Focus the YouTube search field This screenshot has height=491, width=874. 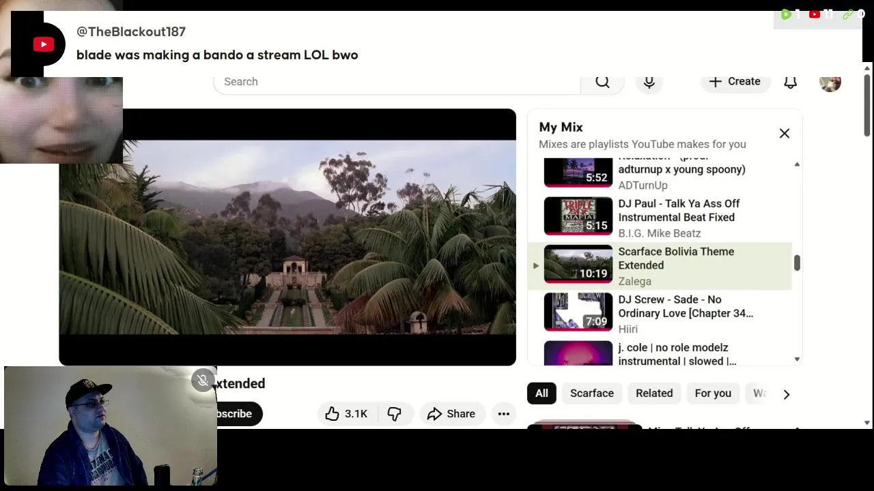[x=397, y=82]
